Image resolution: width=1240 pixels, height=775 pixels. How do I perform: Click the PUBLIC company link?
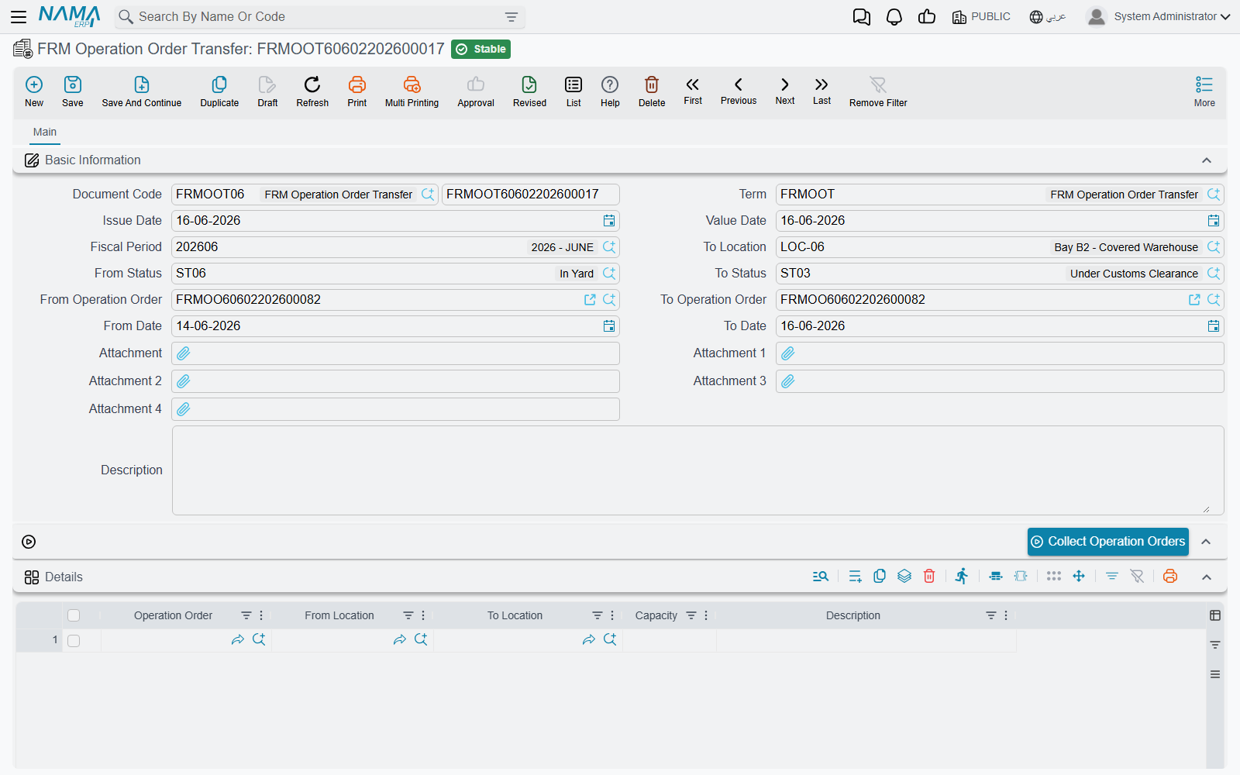[981, 16]
